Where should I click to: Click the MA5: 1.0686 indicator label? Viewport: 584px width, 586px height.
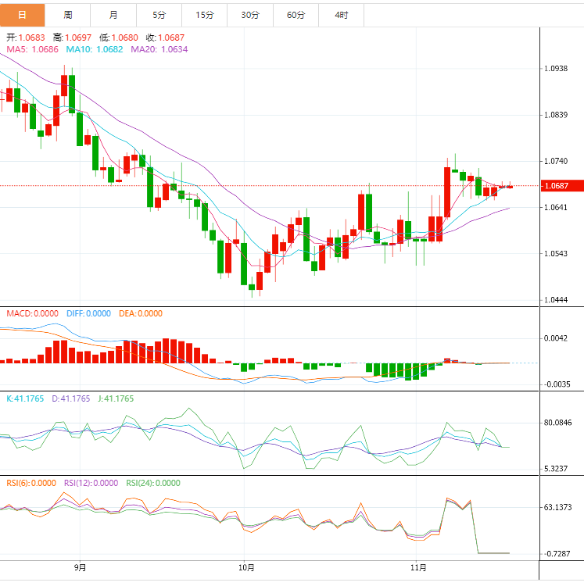point(32,49)
